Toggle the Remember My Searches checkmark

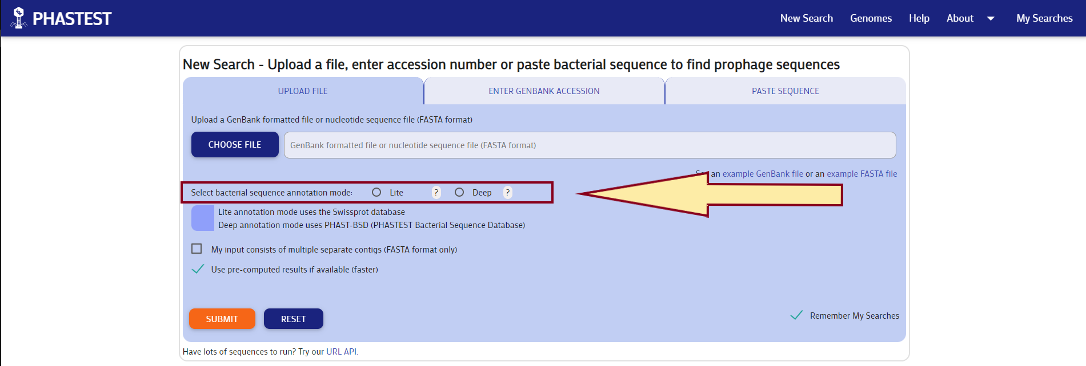pyautogui.click(x=796, y=315)
